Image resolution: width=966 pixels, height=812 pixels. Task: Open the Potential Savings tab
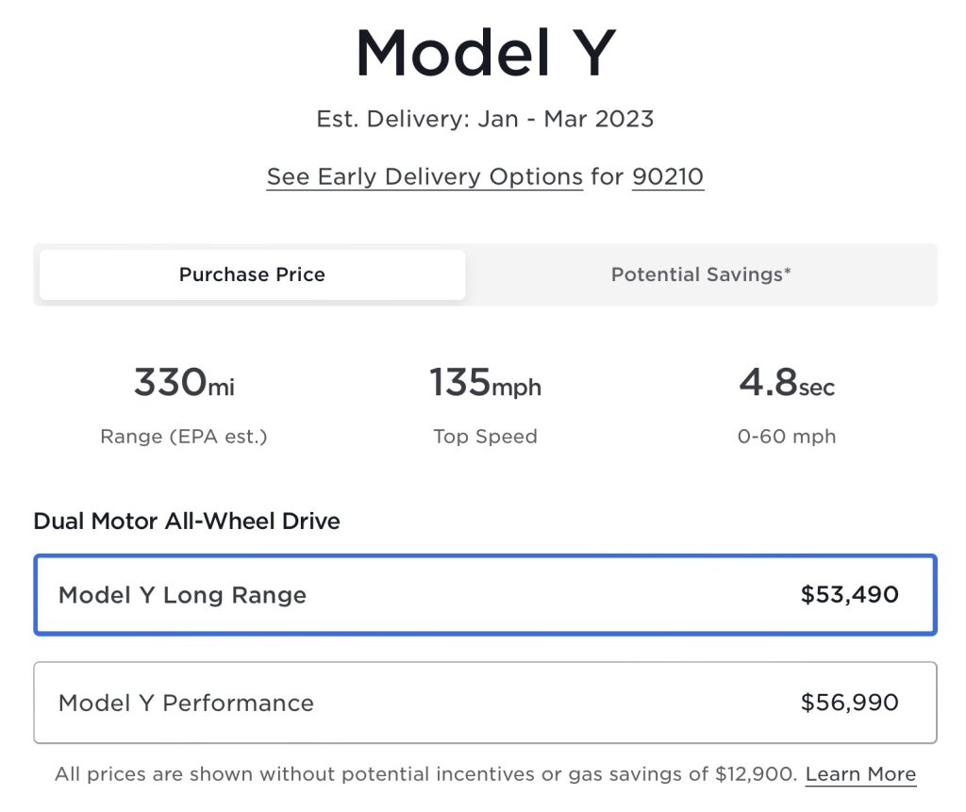coord(701,274)
